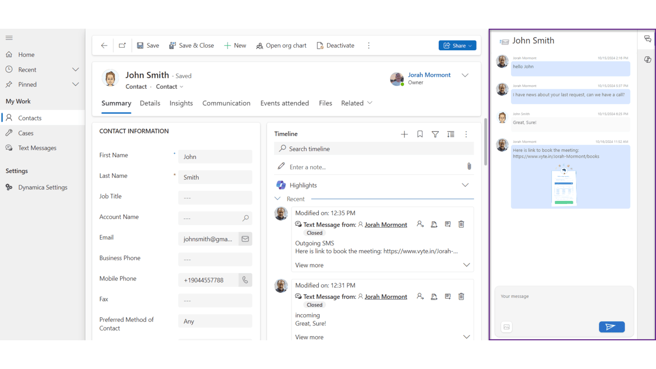656x369 pixels.
Task: Click the Enter a note field
Action: (x=369, y=167)
